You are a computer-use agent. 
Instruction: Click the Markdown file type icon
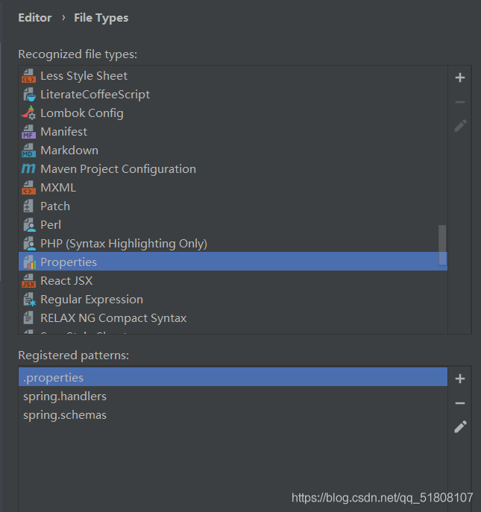tap(28, 151)
